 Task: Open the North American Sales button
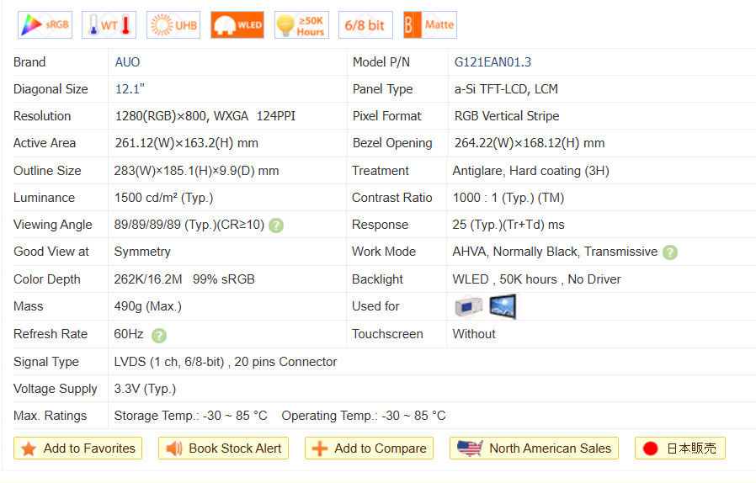pos(535,448)
